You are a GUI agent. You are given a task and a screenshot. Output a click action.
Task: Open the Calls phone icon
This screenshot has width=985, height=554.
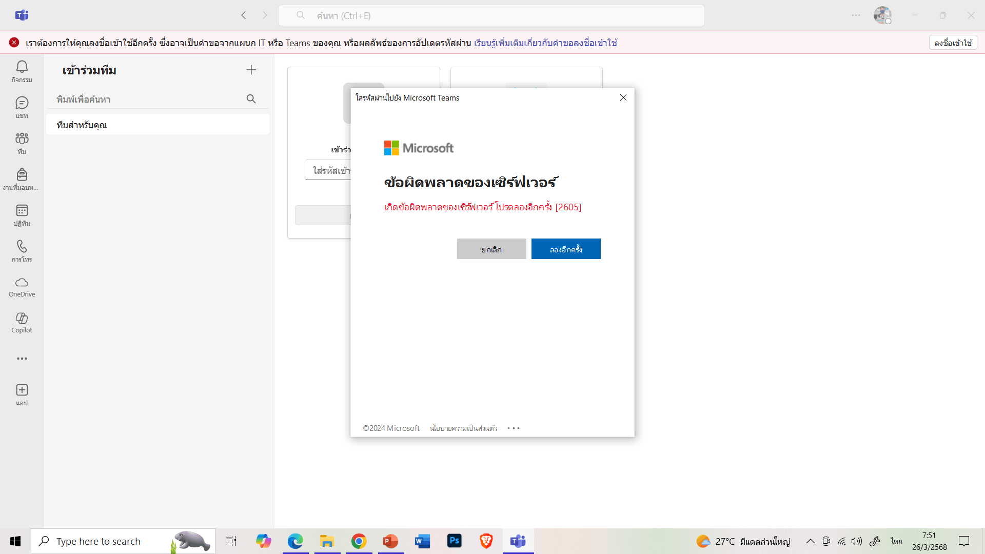click(22, 250)
